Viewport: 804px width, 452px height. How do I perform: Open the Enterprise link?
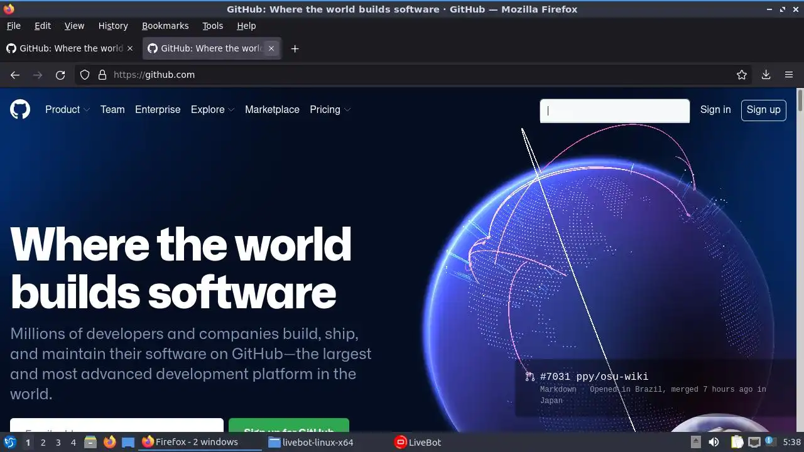(158, 109)
